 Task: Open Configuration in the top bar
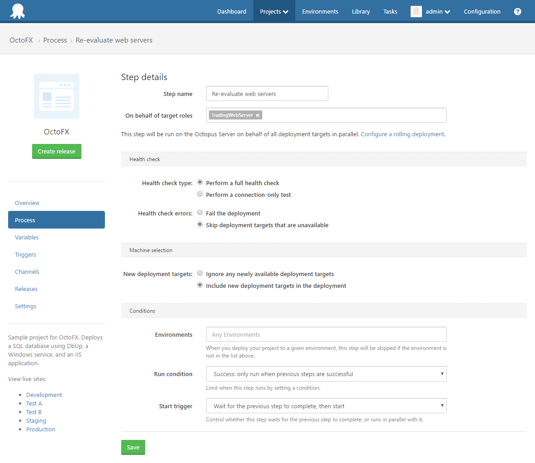(482, 12)
